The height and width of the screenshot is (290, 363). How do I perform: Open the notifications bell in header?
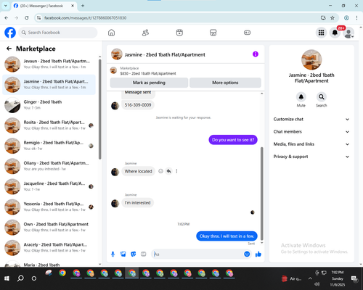click(335, 33)
